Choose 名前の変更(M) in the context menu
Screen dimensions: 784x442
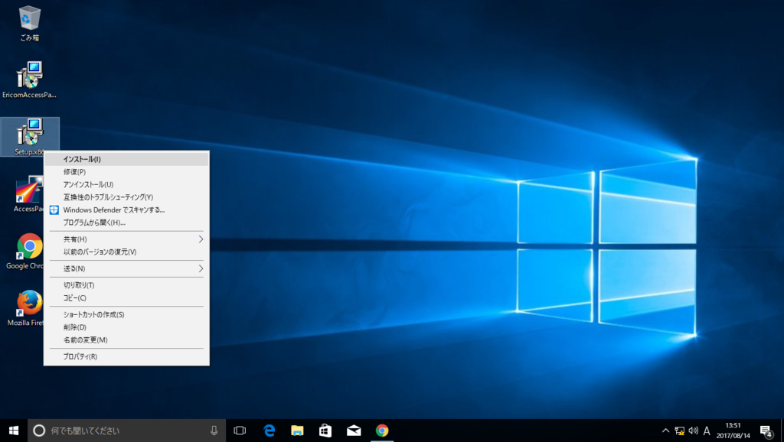126,340
